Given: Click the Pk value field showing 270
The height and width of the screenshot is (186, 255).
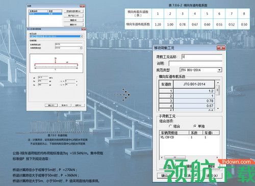Looking at the screenshot, I should pos(43,81).
